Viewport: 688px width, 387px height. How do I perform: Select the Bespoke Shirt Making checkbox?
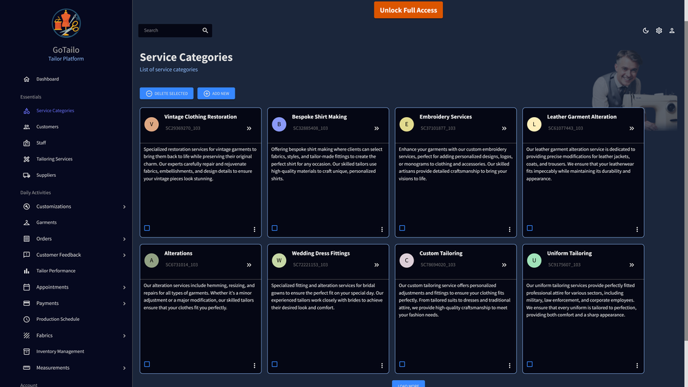coord(275,228)
